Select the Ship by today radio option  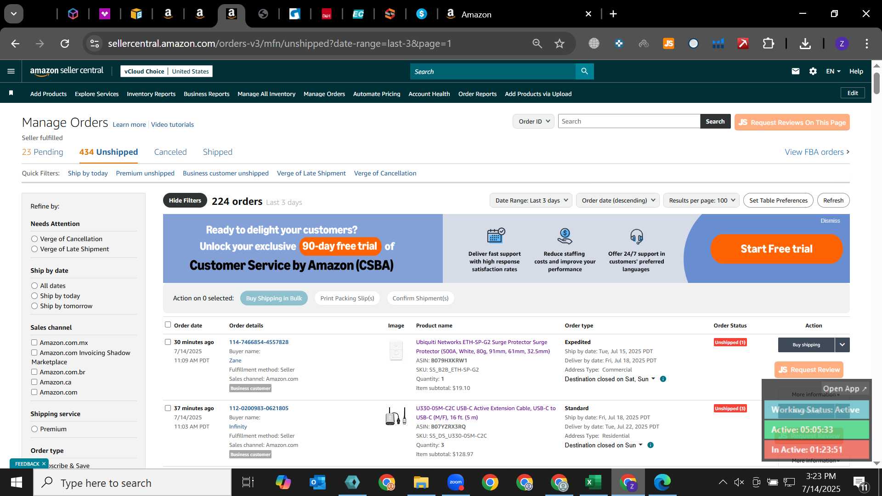click(34, 296)
